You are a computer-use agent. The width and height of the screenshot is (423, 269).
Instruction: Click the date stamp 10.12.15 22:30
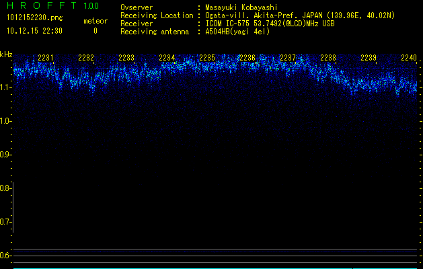click(x=34, y=31)
